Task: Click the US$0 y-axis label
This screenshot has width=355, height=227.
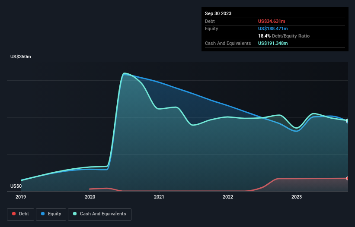Action: 16,186
